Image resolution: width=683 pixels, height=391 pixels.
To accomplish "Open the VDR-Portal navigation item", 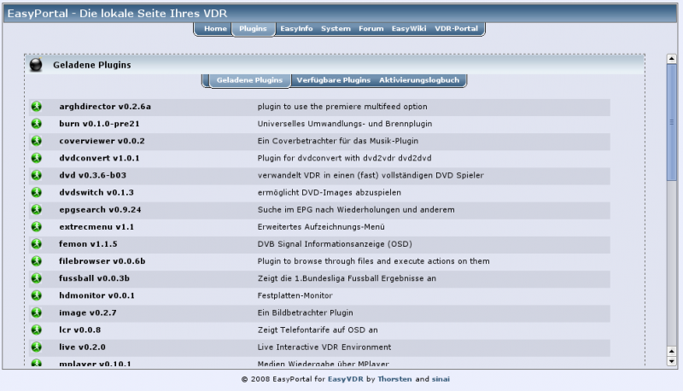I will (458, 29).
